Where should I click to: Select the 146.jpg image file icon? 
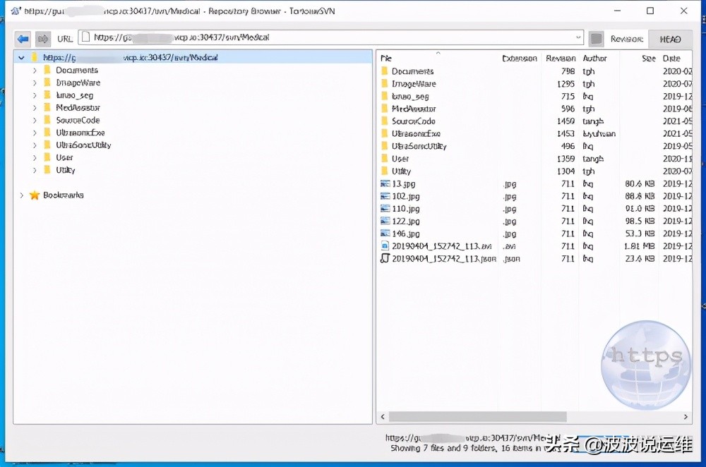pos(385,233)
